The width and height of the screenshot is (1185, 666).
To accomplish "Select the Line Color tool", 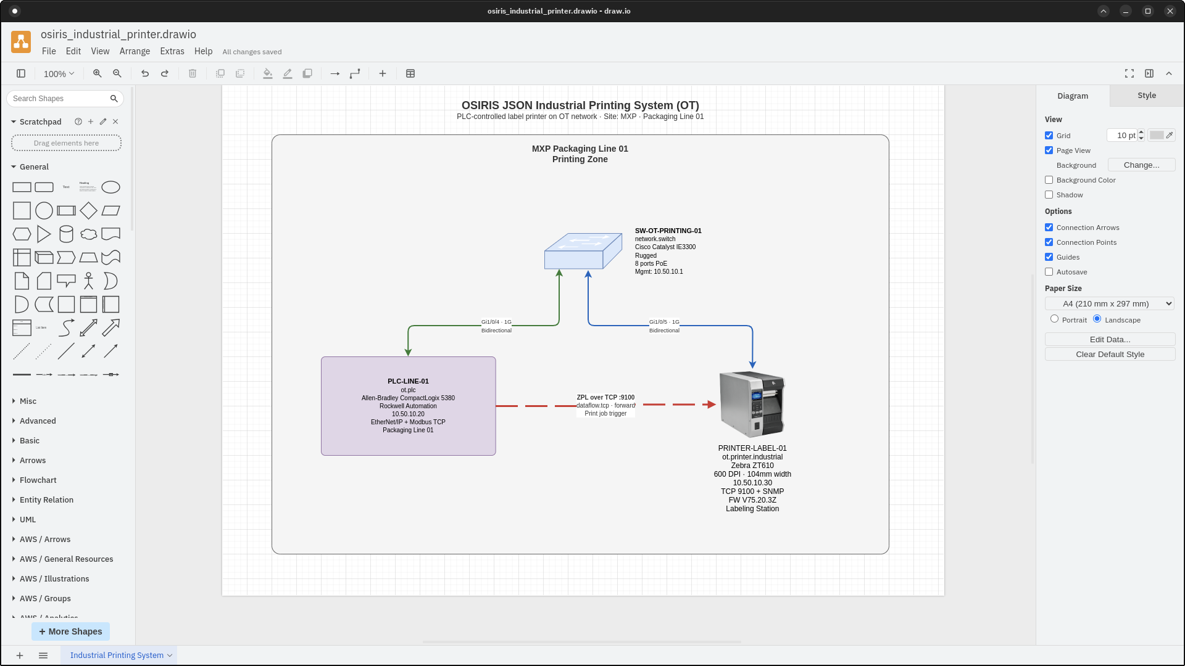I will 287,73.
